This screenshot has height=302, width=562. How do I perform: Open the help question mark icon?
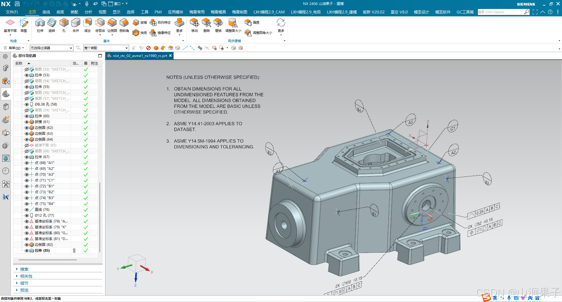(550, 12)
